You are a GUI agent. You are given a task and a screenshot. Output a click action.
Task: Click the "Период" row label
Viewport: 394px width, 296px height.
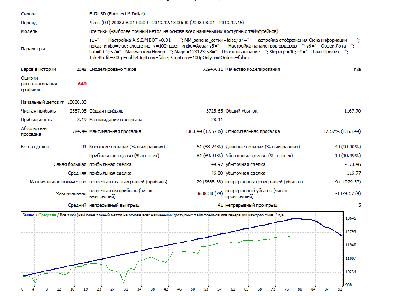point(29,23)
